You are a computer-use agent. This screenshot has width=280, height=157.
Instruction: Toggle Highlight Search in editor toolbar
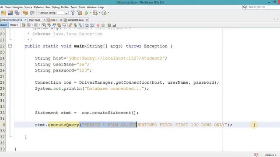pos(59,25)
